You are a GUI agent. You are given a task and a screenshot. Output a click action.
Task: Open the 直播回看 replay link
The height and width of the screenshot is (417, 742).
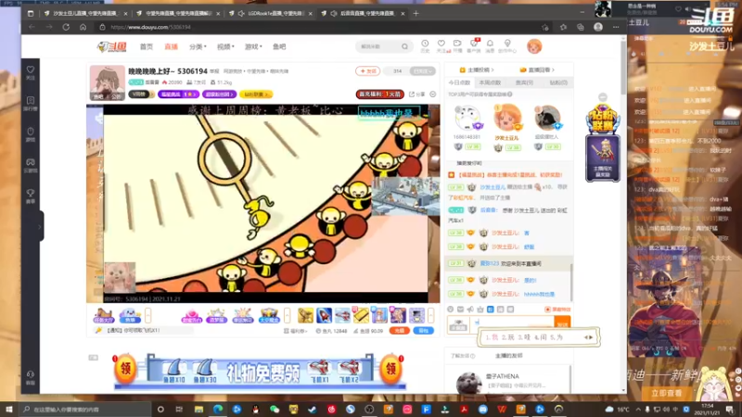537,70
